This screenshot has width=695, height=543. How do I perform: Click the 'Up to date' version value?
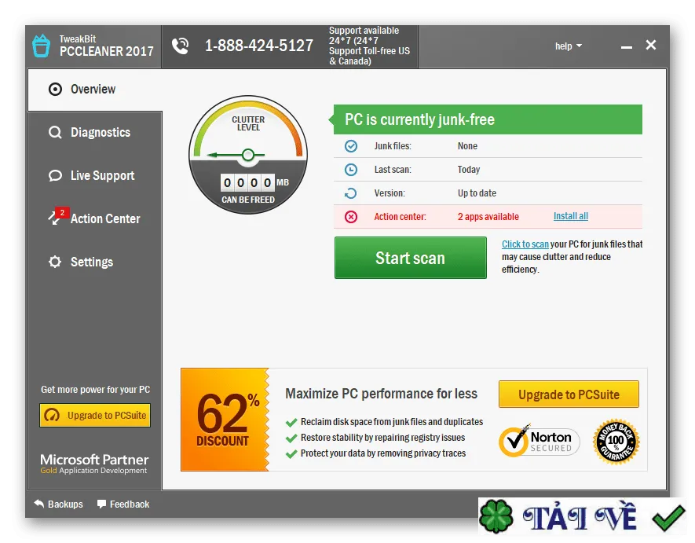tap(477, 193)
